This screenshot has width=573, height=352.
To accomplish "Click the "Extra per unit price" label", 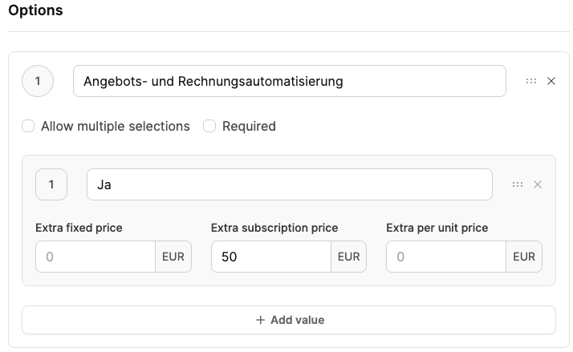I will click(437, 228).
